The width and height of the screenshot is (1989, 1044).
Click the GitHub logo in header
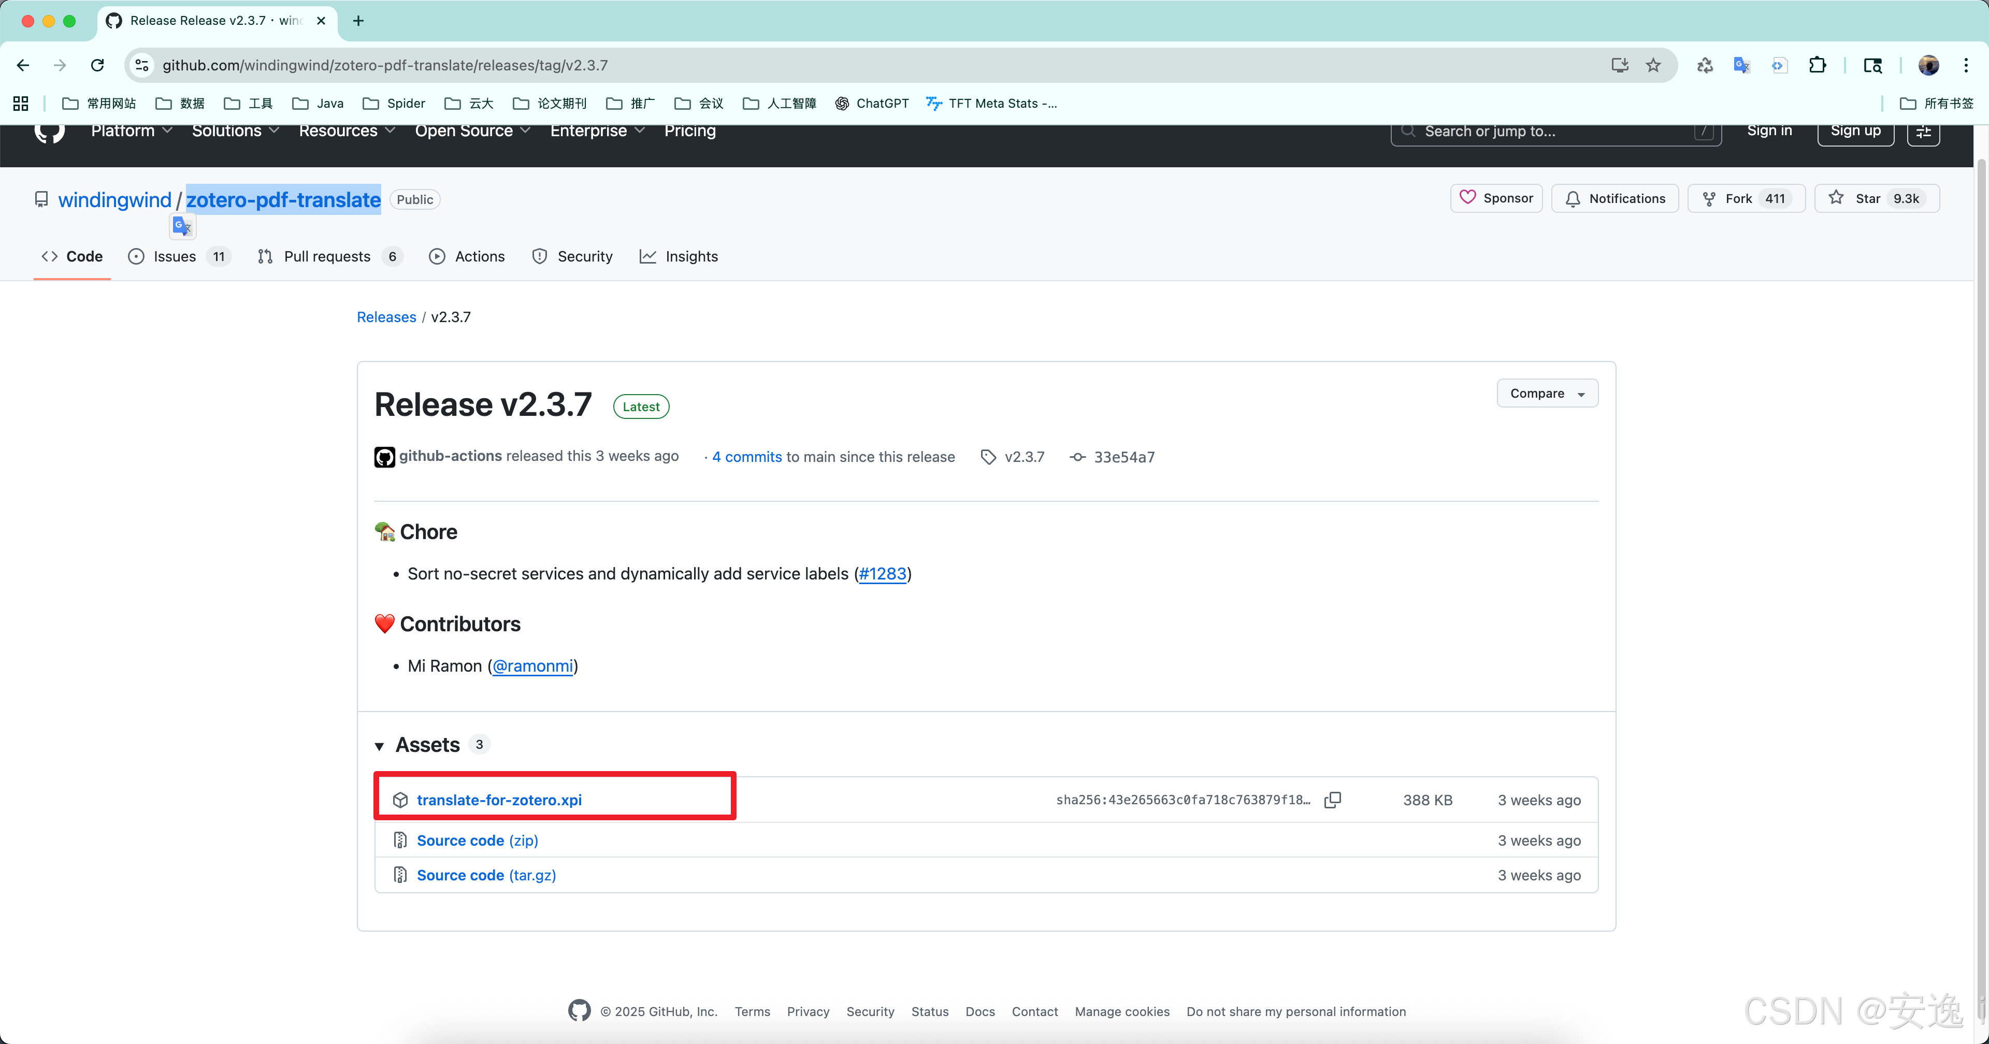pyautogui.click(x=49, y=133)
